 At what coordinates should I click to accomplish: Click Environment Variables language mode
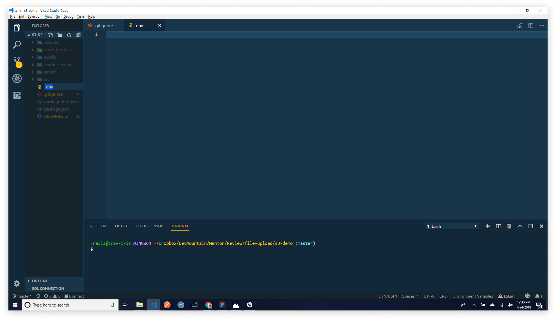click(x=473, y=296)
